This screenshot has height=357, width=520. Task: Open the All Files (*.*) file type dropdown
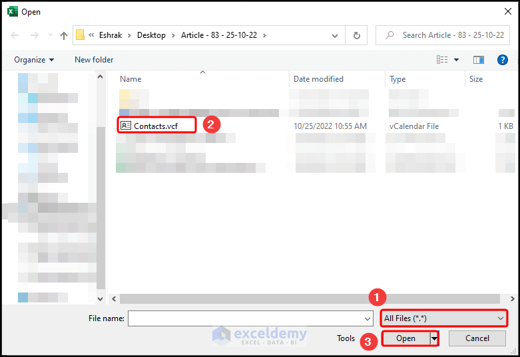(443, 318)
